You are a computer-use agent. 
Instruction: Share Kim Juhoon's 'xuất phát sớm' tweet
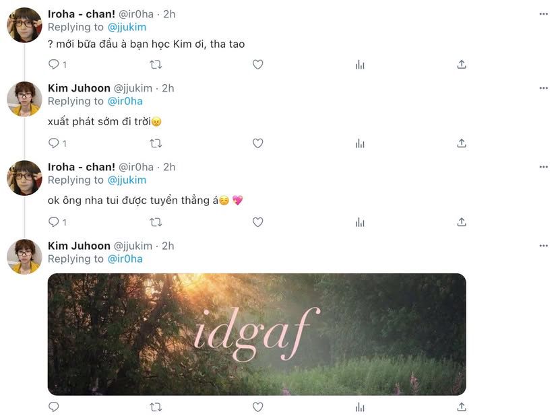[x=462, y=143]
